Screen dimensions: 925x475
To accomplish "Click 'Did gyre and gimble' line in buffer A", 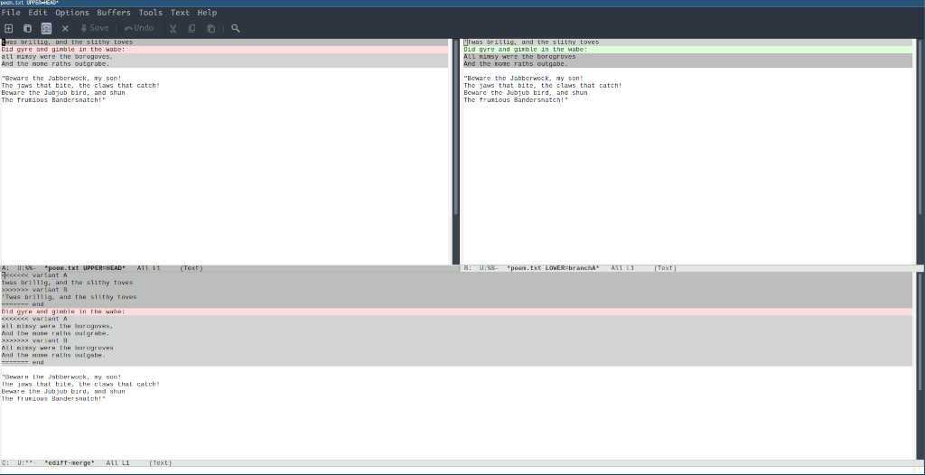I will click(63, 50).
